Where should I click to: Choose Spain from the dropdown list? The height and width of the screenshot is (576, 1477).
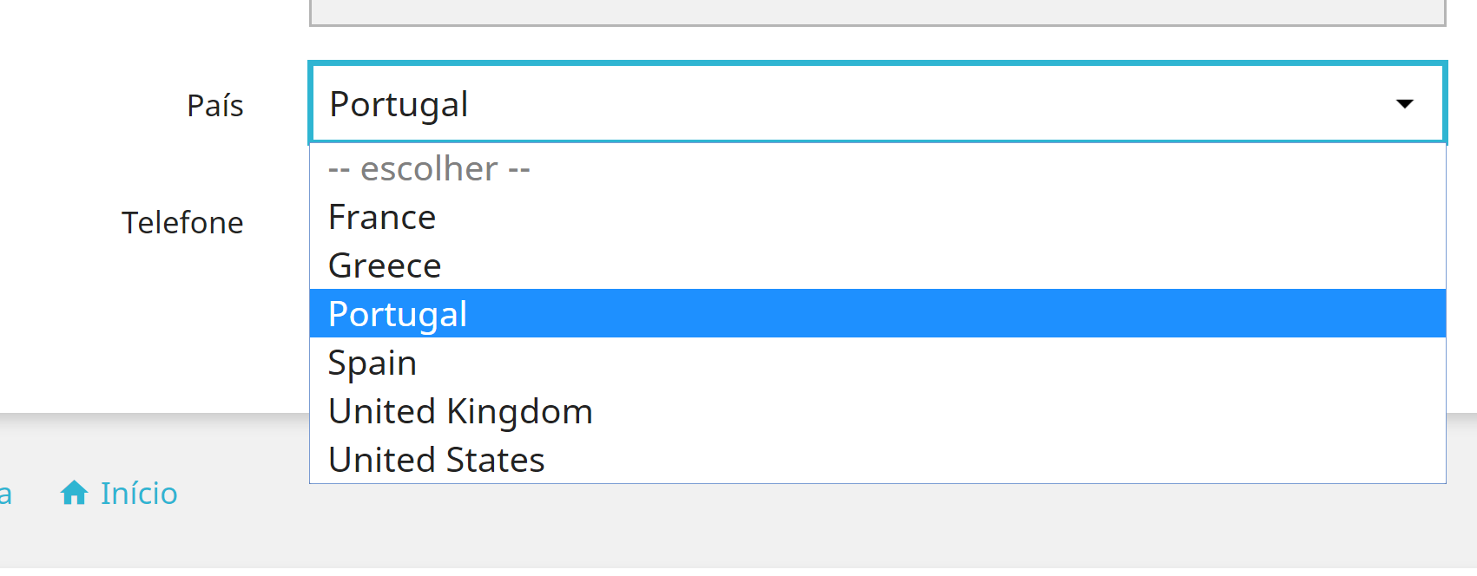373,363
